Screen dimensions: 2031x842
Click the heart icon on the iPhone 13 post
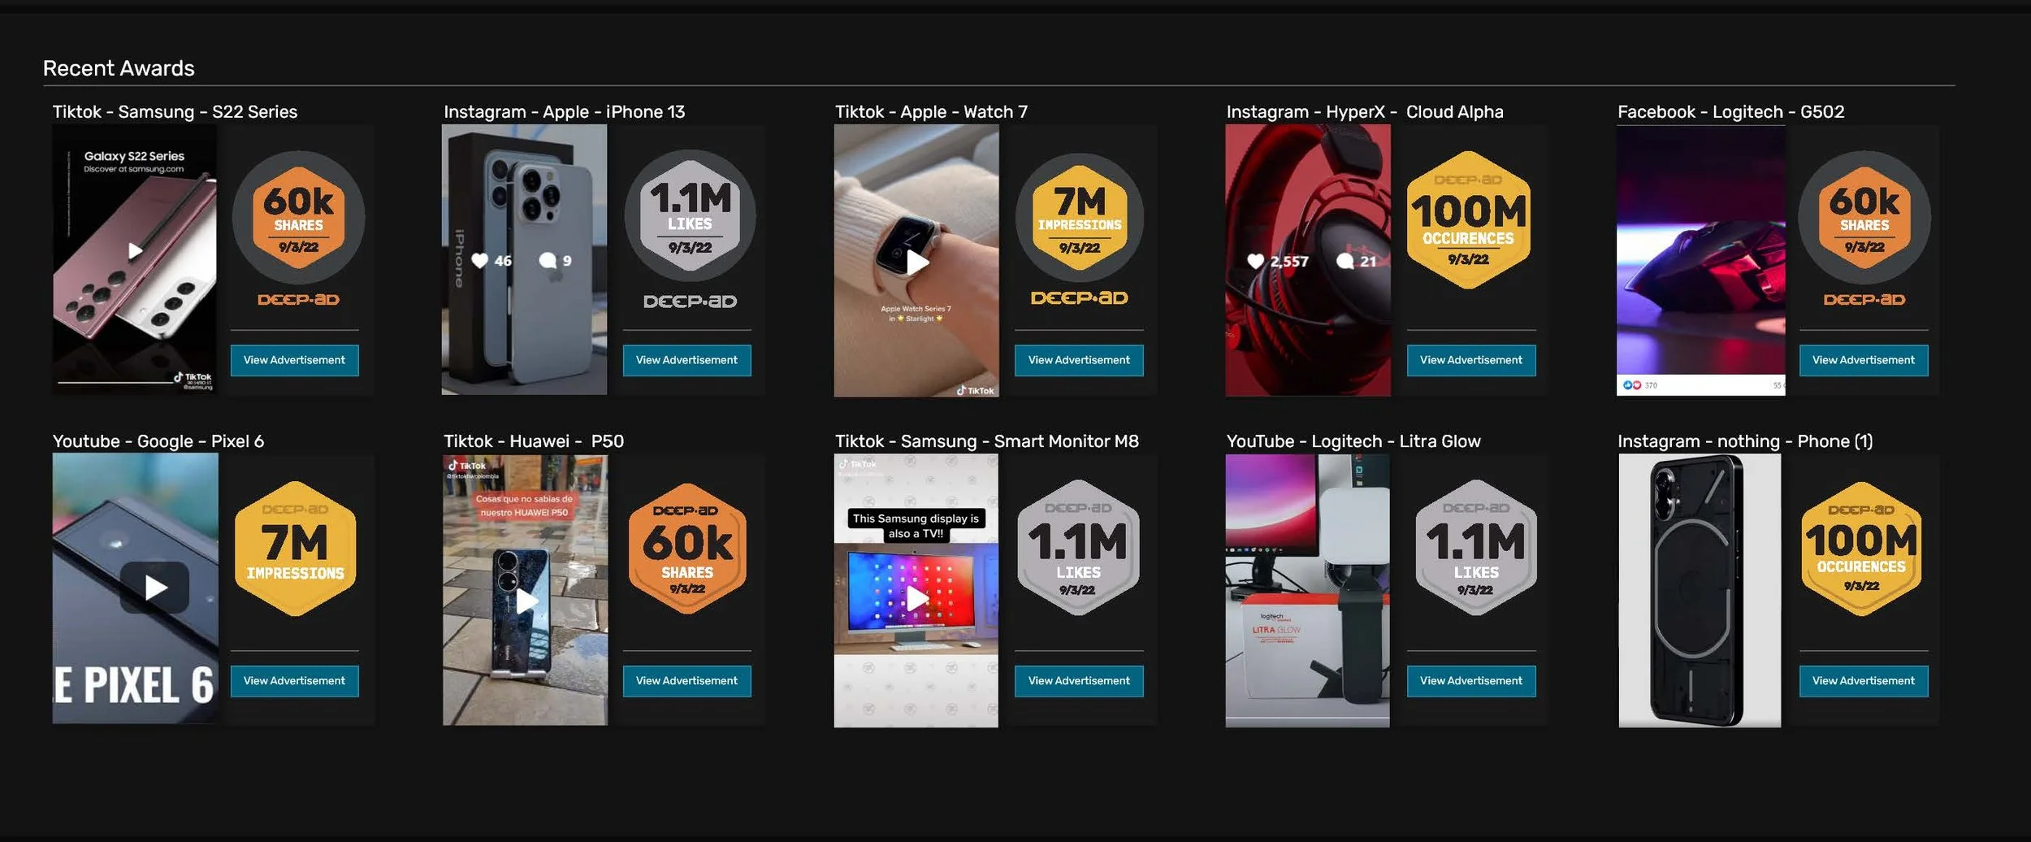[479, 260]
